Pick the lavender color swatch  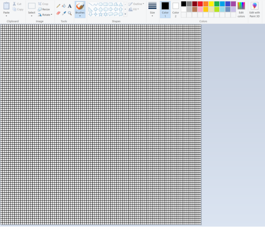tap(233, 9)
